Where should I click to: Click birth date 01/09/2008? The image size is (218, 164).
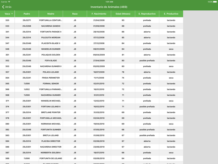(x=99, y=26)
